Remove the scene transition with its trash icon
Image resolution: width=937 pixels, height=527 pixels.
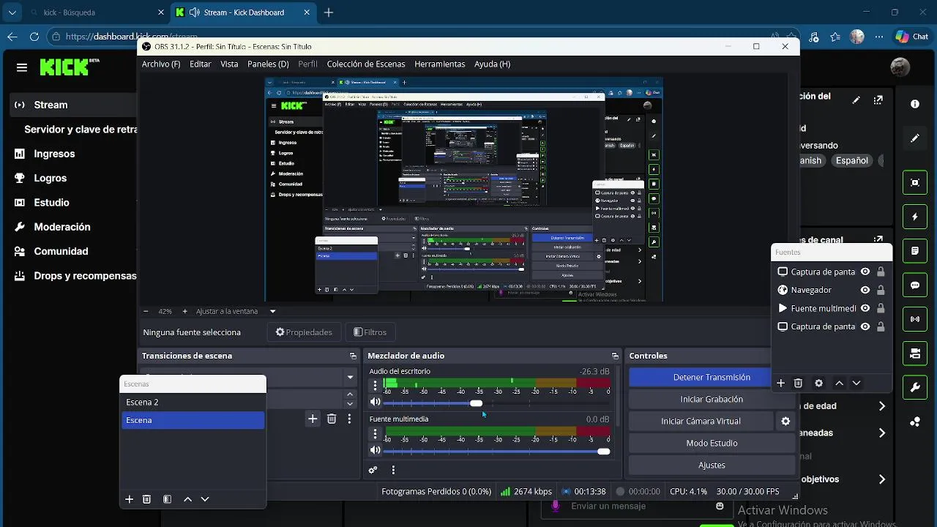pyautogui.click(x=332, y=419)
